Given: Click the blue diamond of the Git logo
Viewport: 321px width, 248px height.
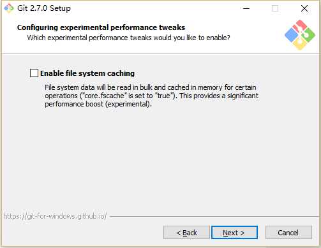Looking at the screenshot, I should coord(292,35).
